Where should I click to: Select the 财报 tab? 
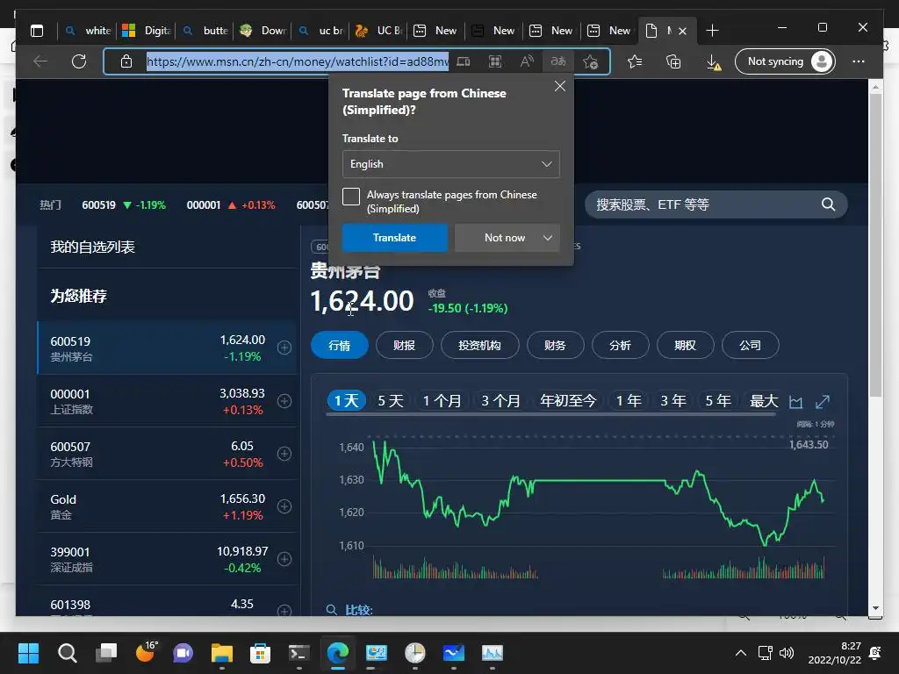point(404,345)
